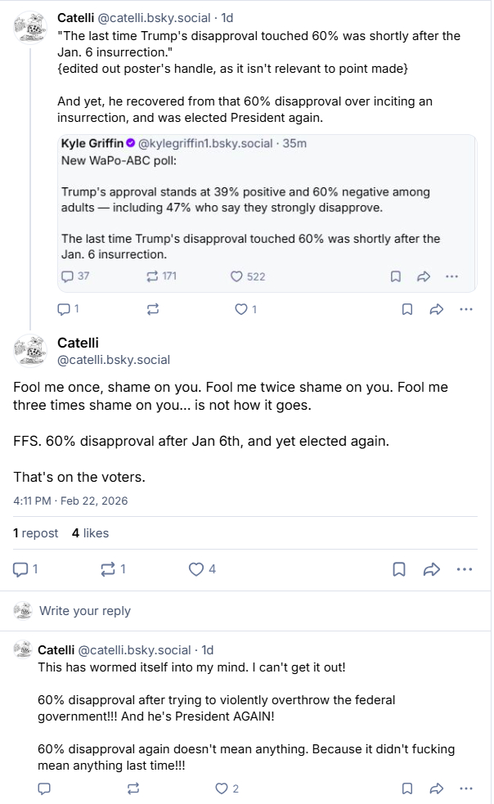Share the main post via arrow icon
This screenshot has width=494, height=804.
pyautogui.click(x=431, y=569)
